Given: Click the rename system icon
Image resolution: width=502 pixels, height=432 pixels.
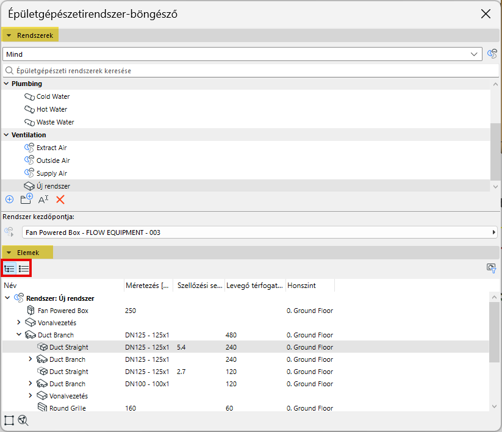Looking at the screenshot, I should coord(43,200).
